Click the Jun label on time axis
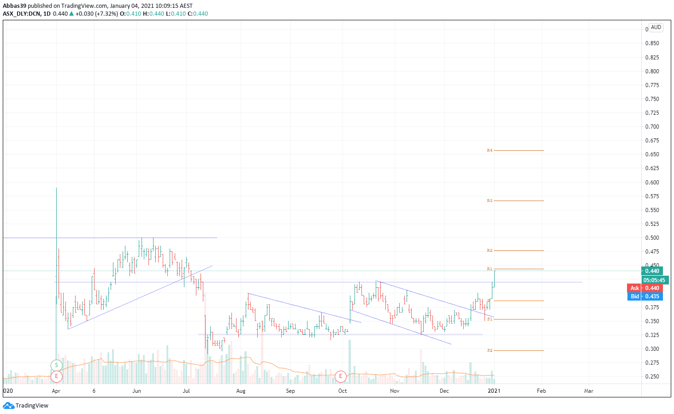 136,391
